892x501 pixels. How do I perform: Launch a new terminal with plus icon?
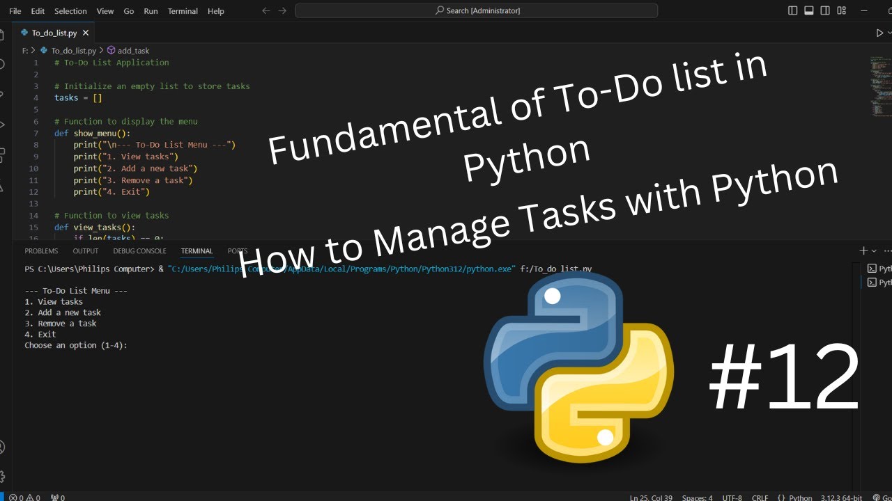click(863, 250)
